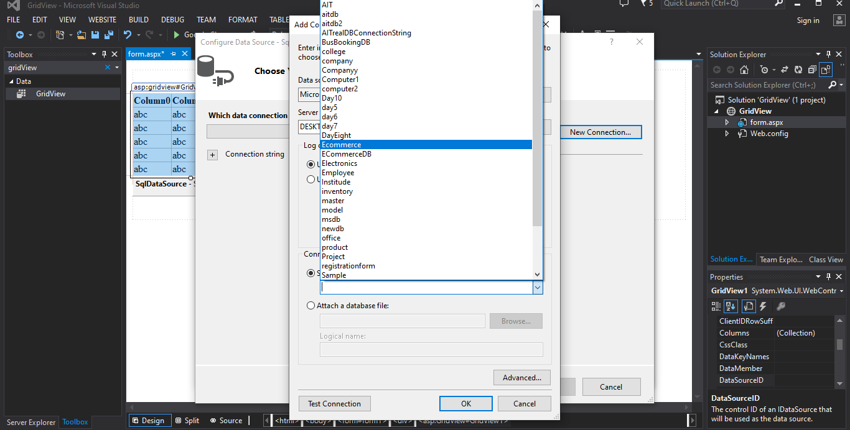850x430 pixels.
Task: Click the Save All toolbar icon
Action: (x=109, y=35)
